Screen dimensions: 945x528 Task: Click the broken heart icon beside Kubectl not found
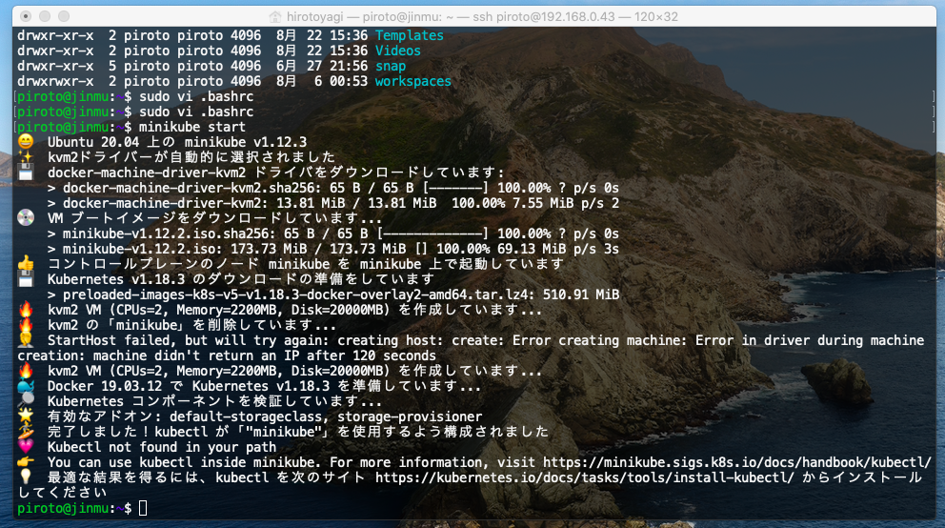[x=26, y=447]
